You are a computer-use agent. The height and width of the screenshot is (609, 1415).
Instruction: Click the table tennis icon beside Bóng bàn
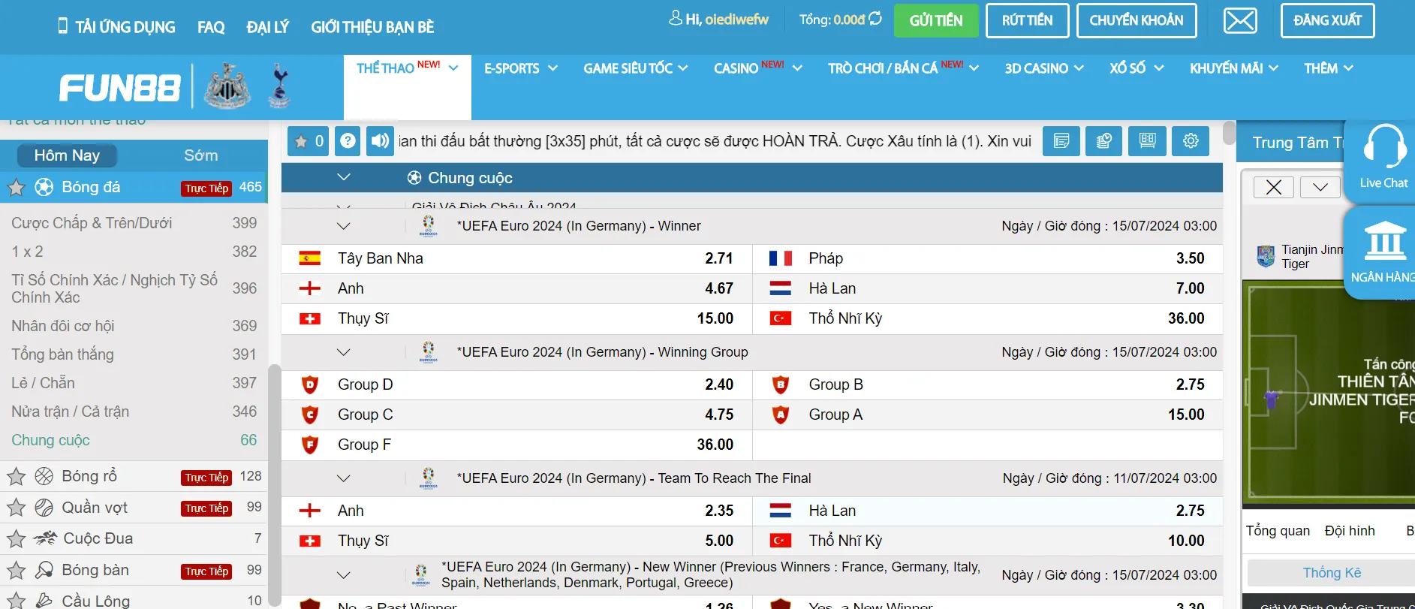click(44, 570)
